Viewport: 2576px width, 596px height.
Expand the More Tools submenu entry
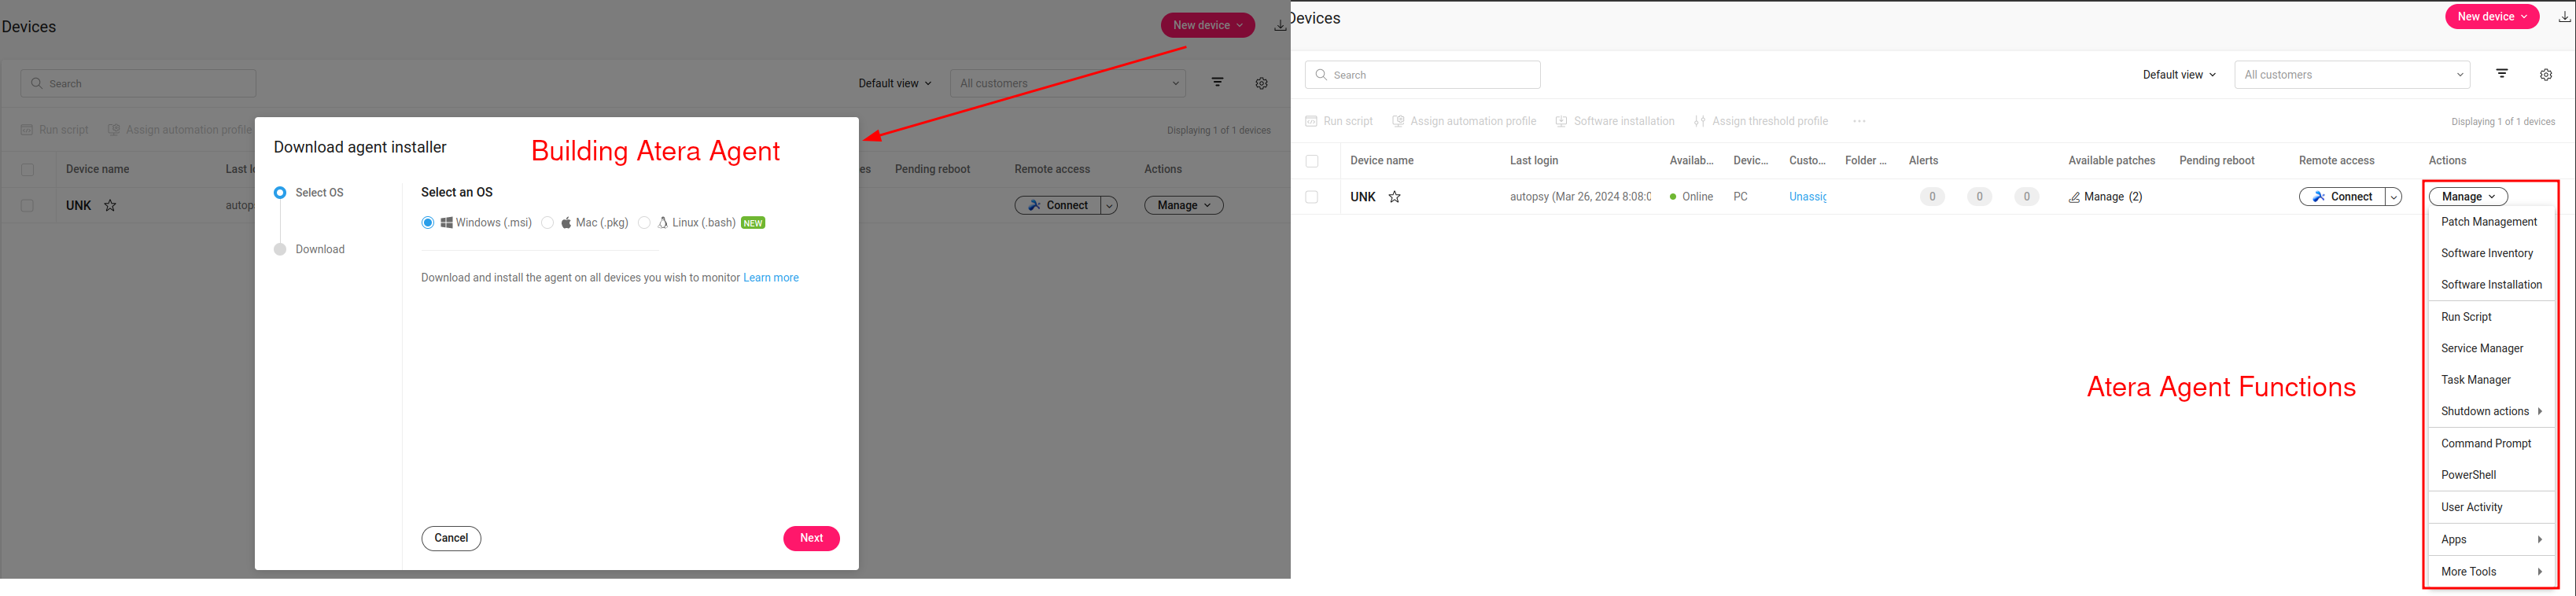pyautogui.click(x=2491, y=572)
